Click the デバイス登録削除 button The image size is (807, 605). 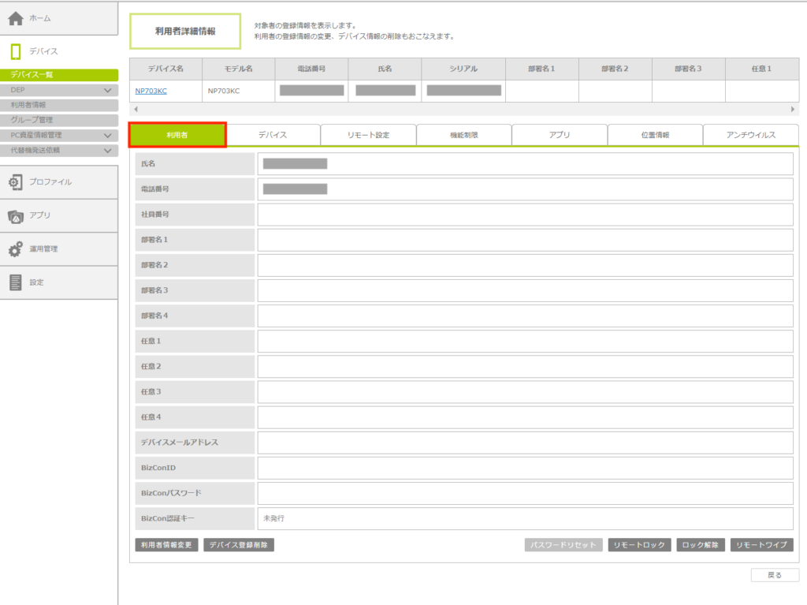tap(239, 545)
